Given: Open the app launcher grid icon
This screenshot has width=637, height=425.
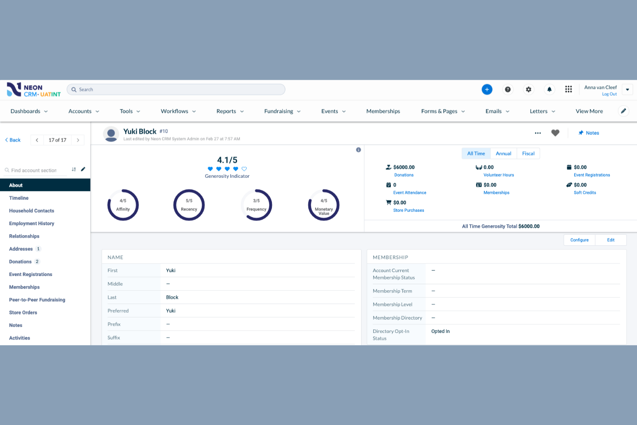Looking at the screenshot, I should 568,89.
